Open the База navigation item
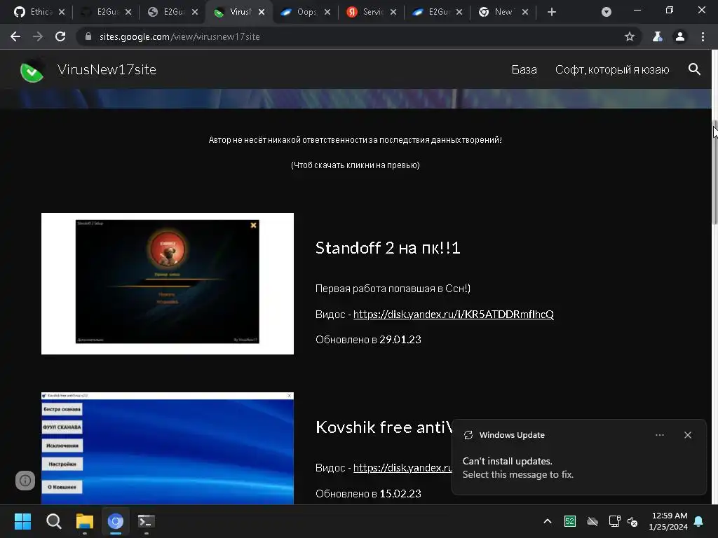This screenshot has width=718, height=538. [x=524, y=69]
